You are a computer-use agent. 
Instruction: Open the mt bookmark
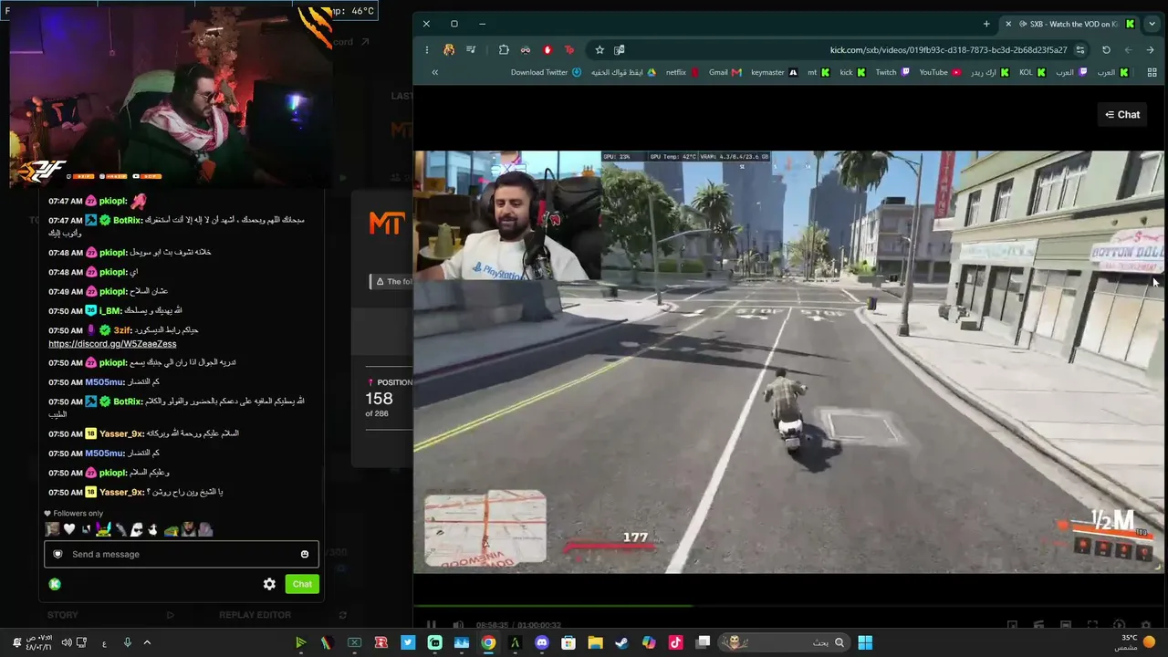(x=819, y=72)
